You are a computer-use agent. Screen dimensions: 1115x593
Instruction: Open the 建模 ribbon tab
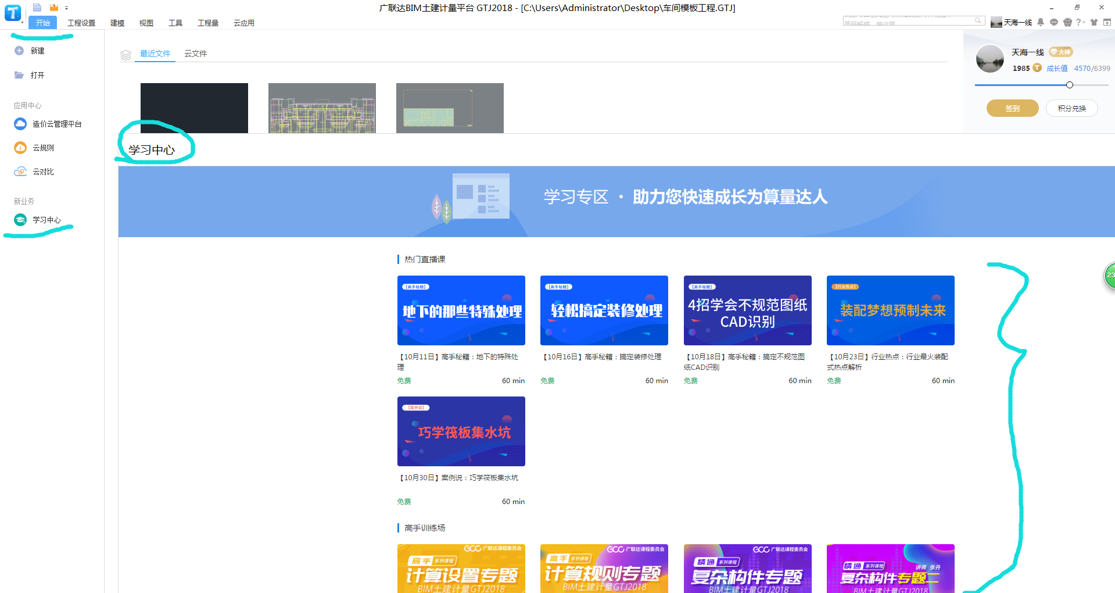pos(117,23)
